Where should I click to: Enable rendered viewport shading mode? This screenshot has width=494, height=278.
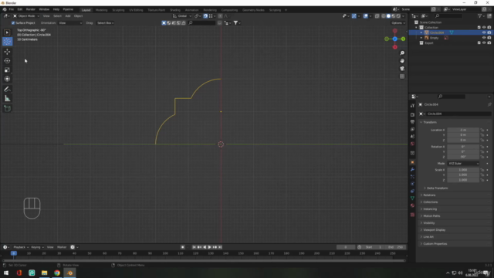tap(398, 16)
